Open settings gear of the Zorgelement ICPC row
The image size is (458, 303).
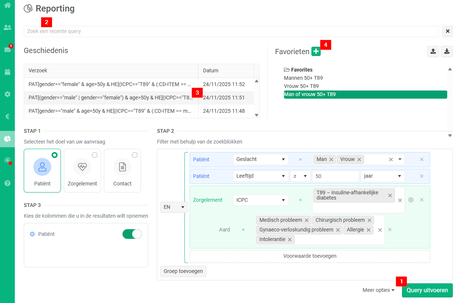[x=411, y=200]
